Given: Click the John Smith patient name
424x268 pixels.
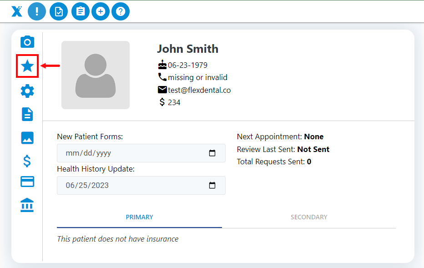Looking at the screenshot, I should (188, 49).
